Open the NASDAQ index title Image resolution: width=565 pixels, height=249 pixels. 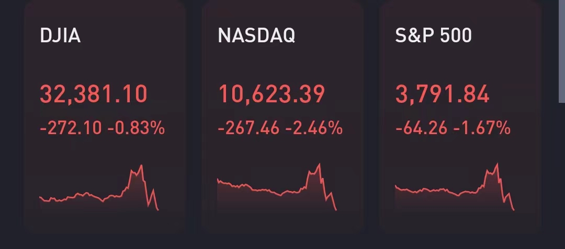pyautogui.click(x=256, y=35)
